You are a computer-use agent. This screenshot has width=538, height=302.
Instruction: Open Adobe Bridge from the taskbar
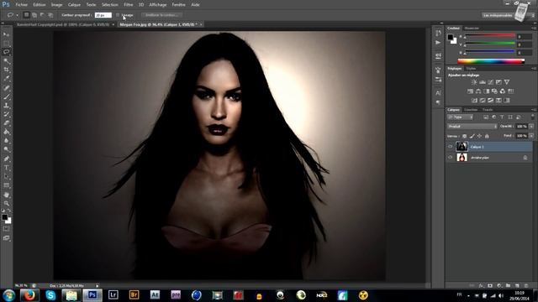134,294
